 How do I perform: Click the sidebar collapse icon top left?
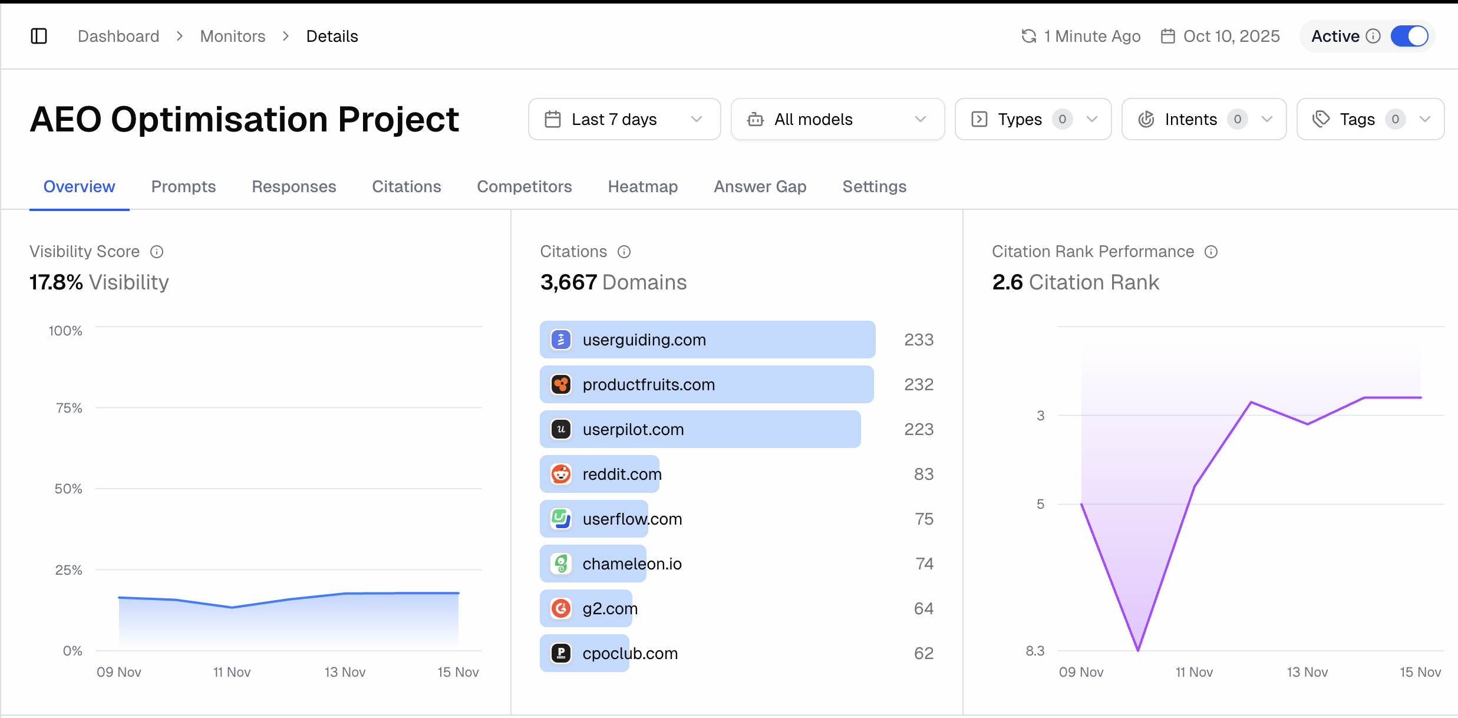39,36
